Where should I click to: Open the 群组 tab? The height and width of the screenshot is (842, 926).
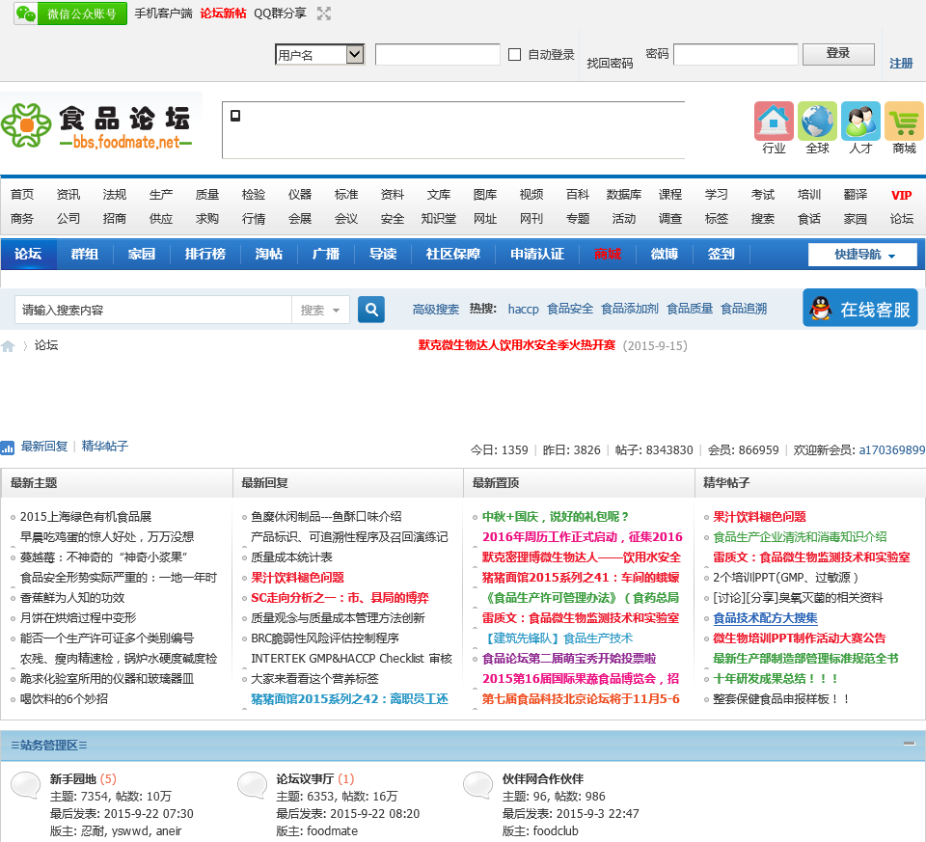click(x=85, y=254)
